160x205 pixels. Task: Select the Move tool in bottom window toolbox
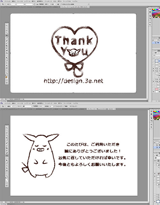tap(7, 128)
